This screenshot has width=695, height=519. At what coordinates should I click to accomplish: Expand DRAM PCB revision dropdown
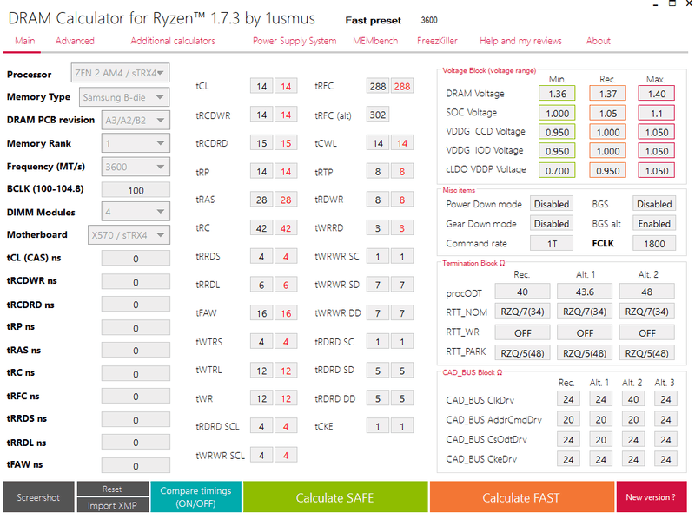click(x=136, y=120)
